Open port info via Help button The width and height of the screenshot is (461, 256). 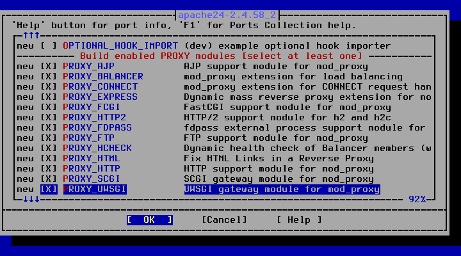[299, 220]
